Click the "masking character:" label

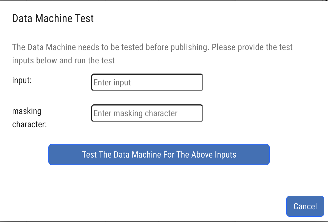(x=29, y=118)
